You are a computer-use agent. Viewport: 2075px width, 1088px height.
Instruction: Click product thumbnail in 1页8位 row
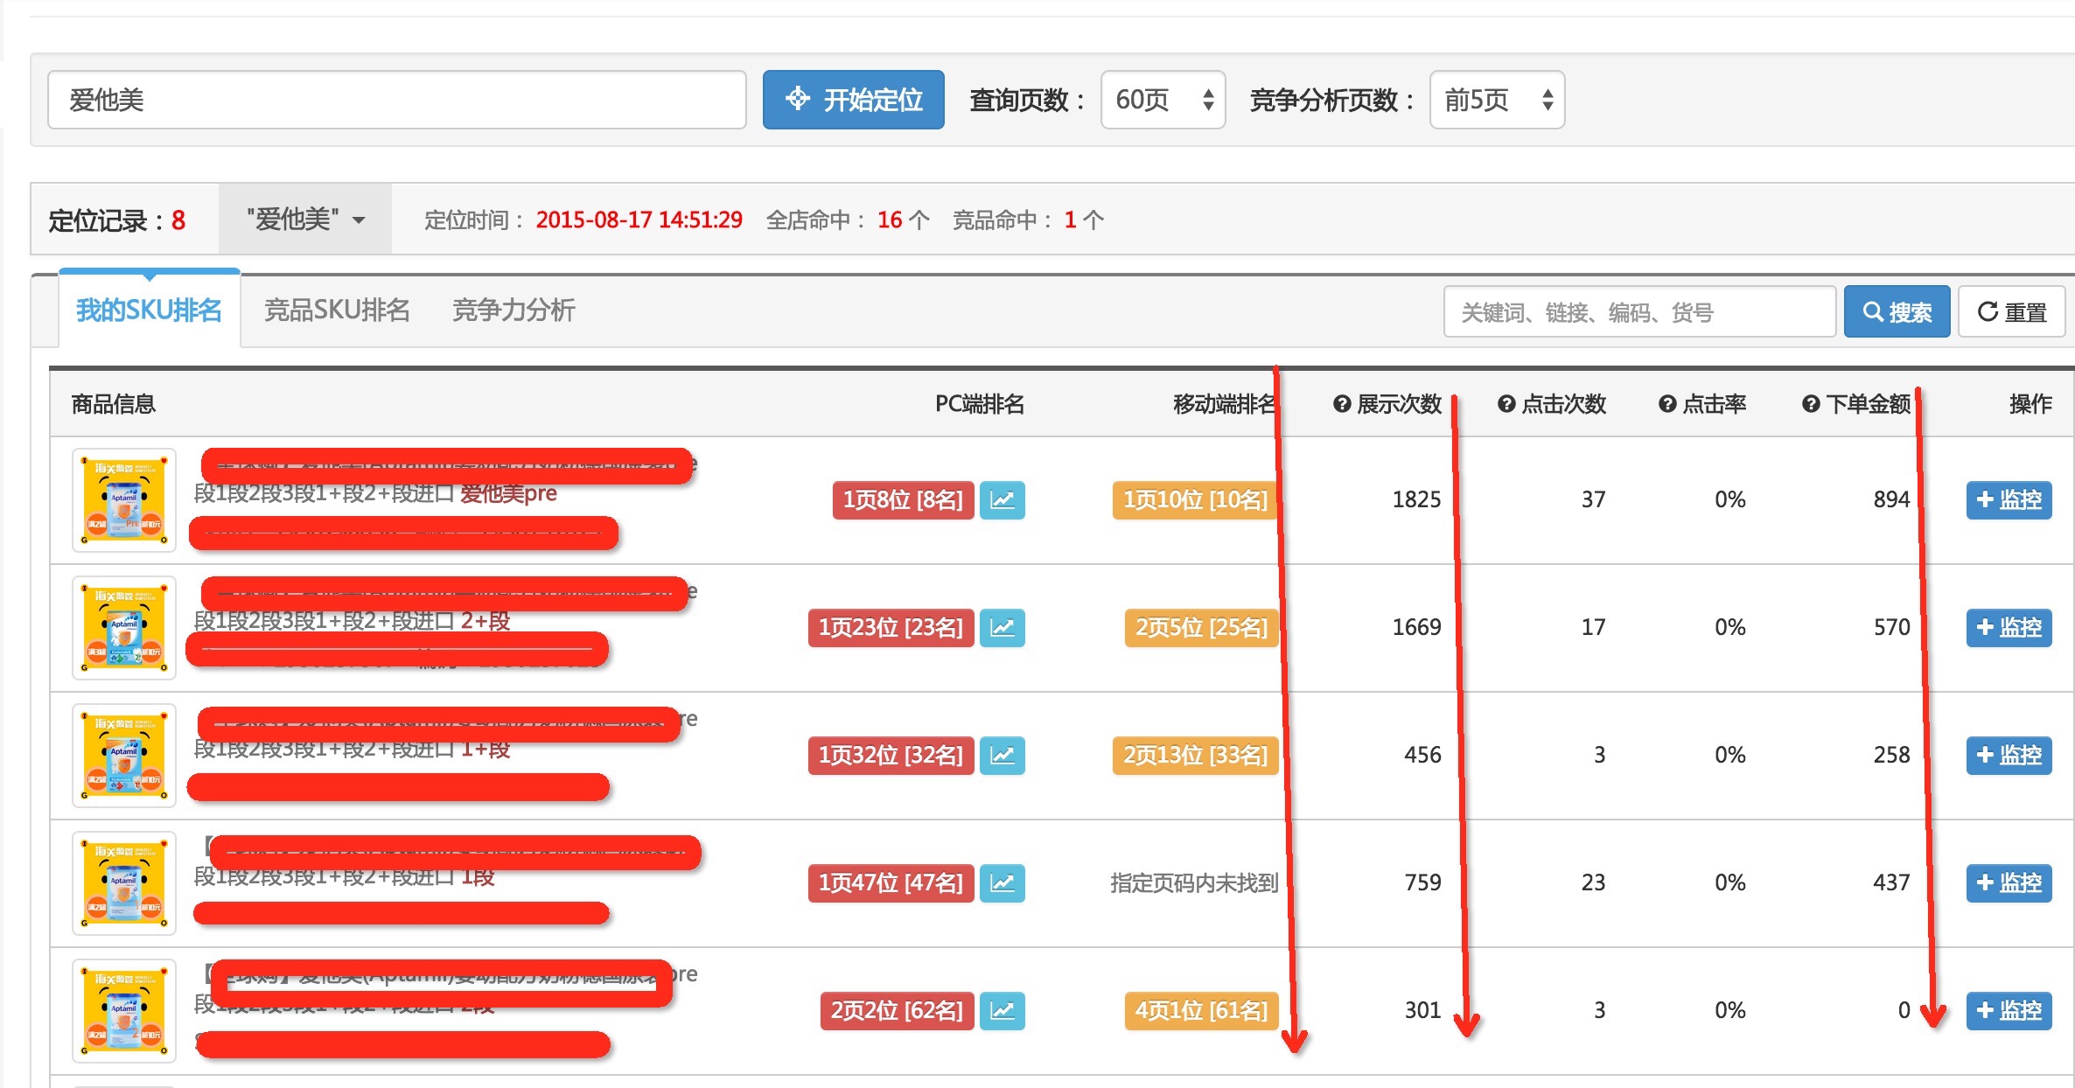click(x=124, y=500)
